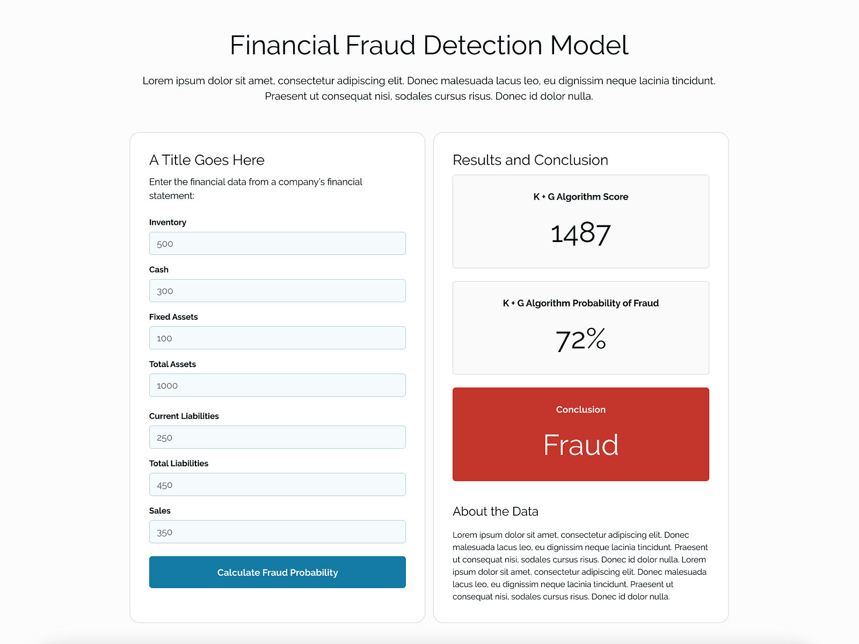This screenshot has height=644, width=859.
Task: Click the Inventory field label
Action: pos(168,222)
